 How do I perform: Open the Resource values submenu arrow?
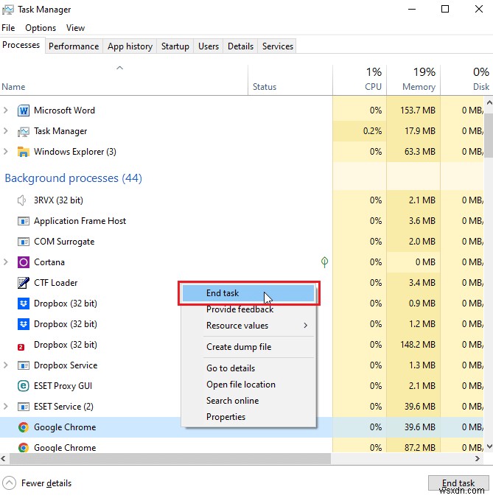click(x=305, y=326)
